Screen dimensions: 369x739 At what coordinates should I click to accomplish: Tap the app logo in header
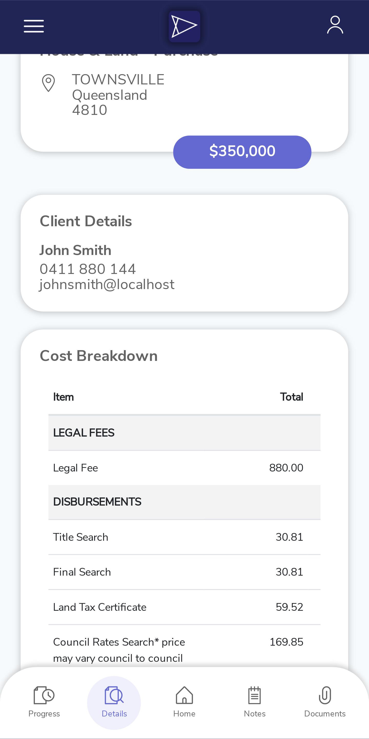coord(184,26)
